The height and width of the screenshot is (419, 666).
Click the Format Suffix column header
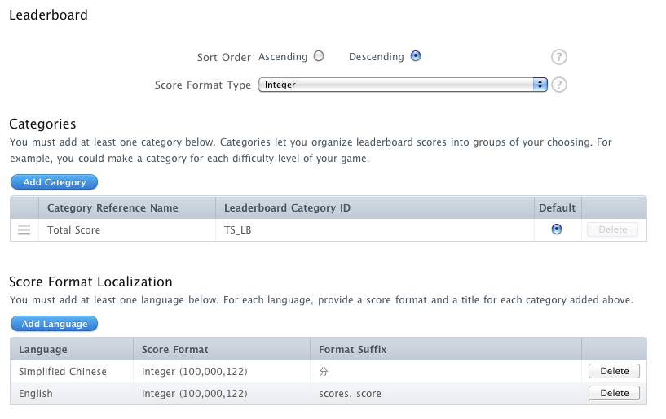coord(446,350)
